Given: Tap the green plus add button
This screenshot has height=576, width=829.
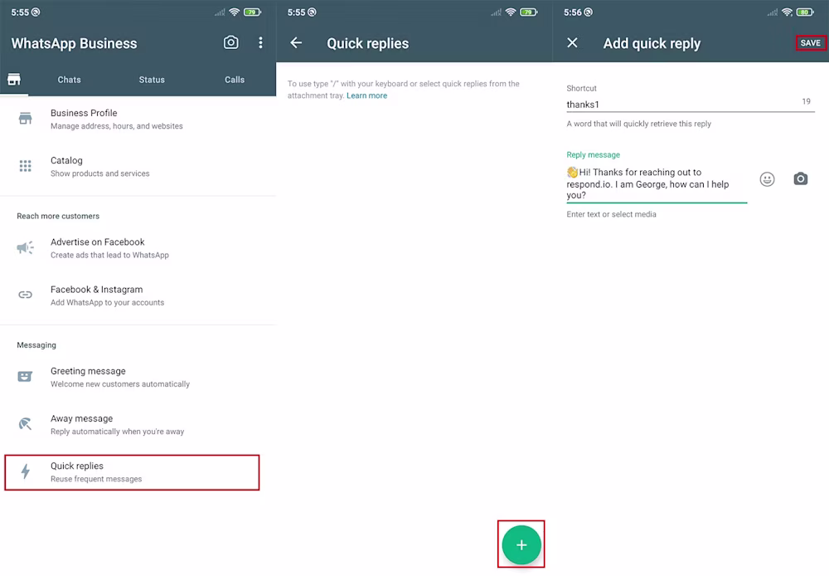Looking at the screenshot, I should 521,544.
